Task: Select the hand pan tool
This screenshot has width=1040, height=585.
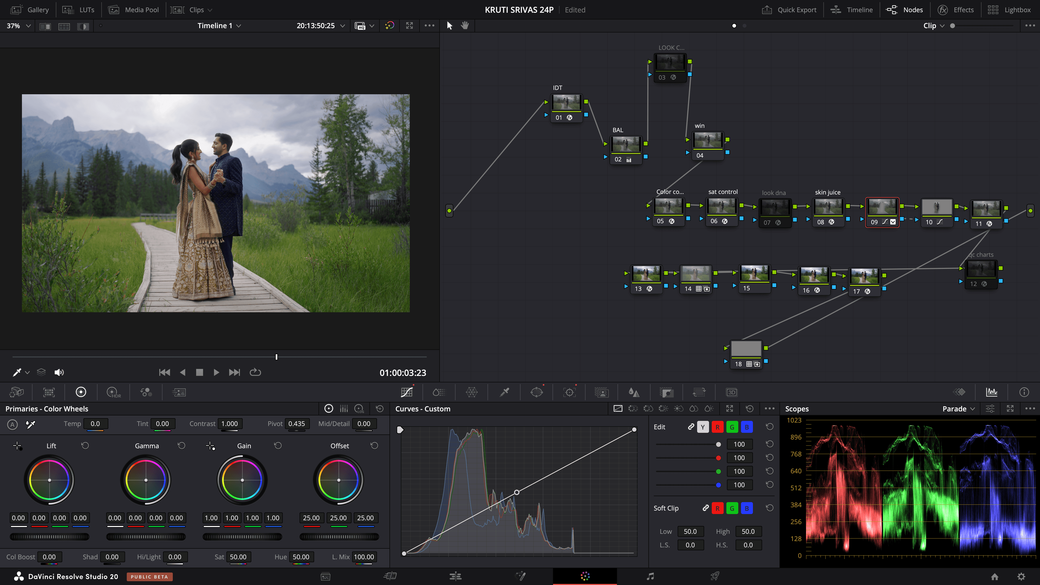Action: (x=465, y=25)
